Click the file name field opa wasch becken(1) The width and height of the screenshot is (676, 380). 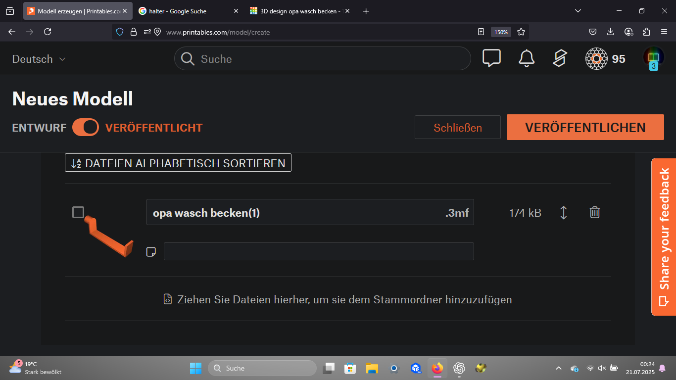point(310,212)
